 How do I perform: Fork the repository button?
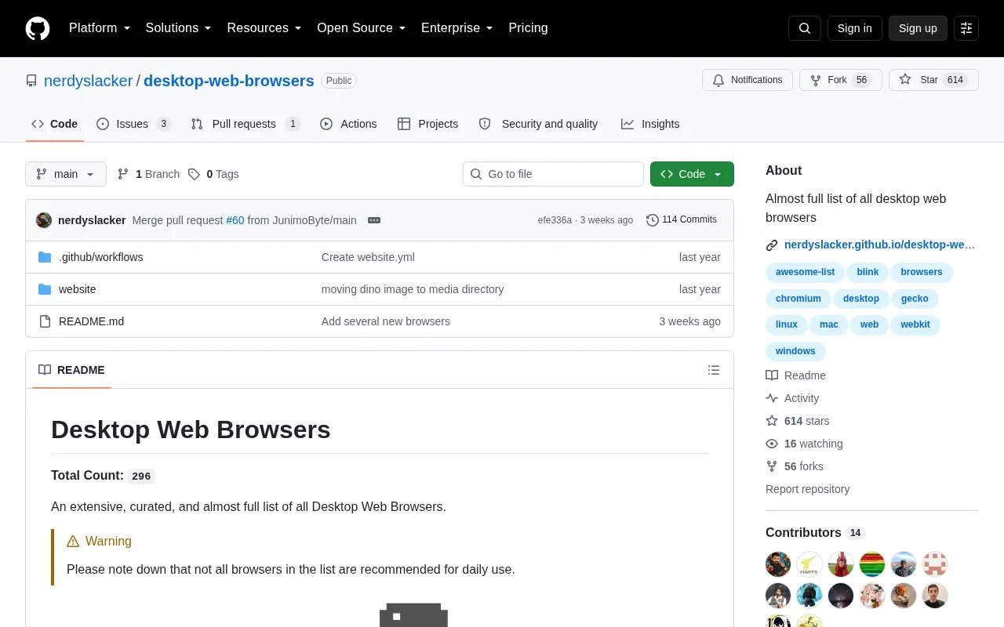[840, 80]
